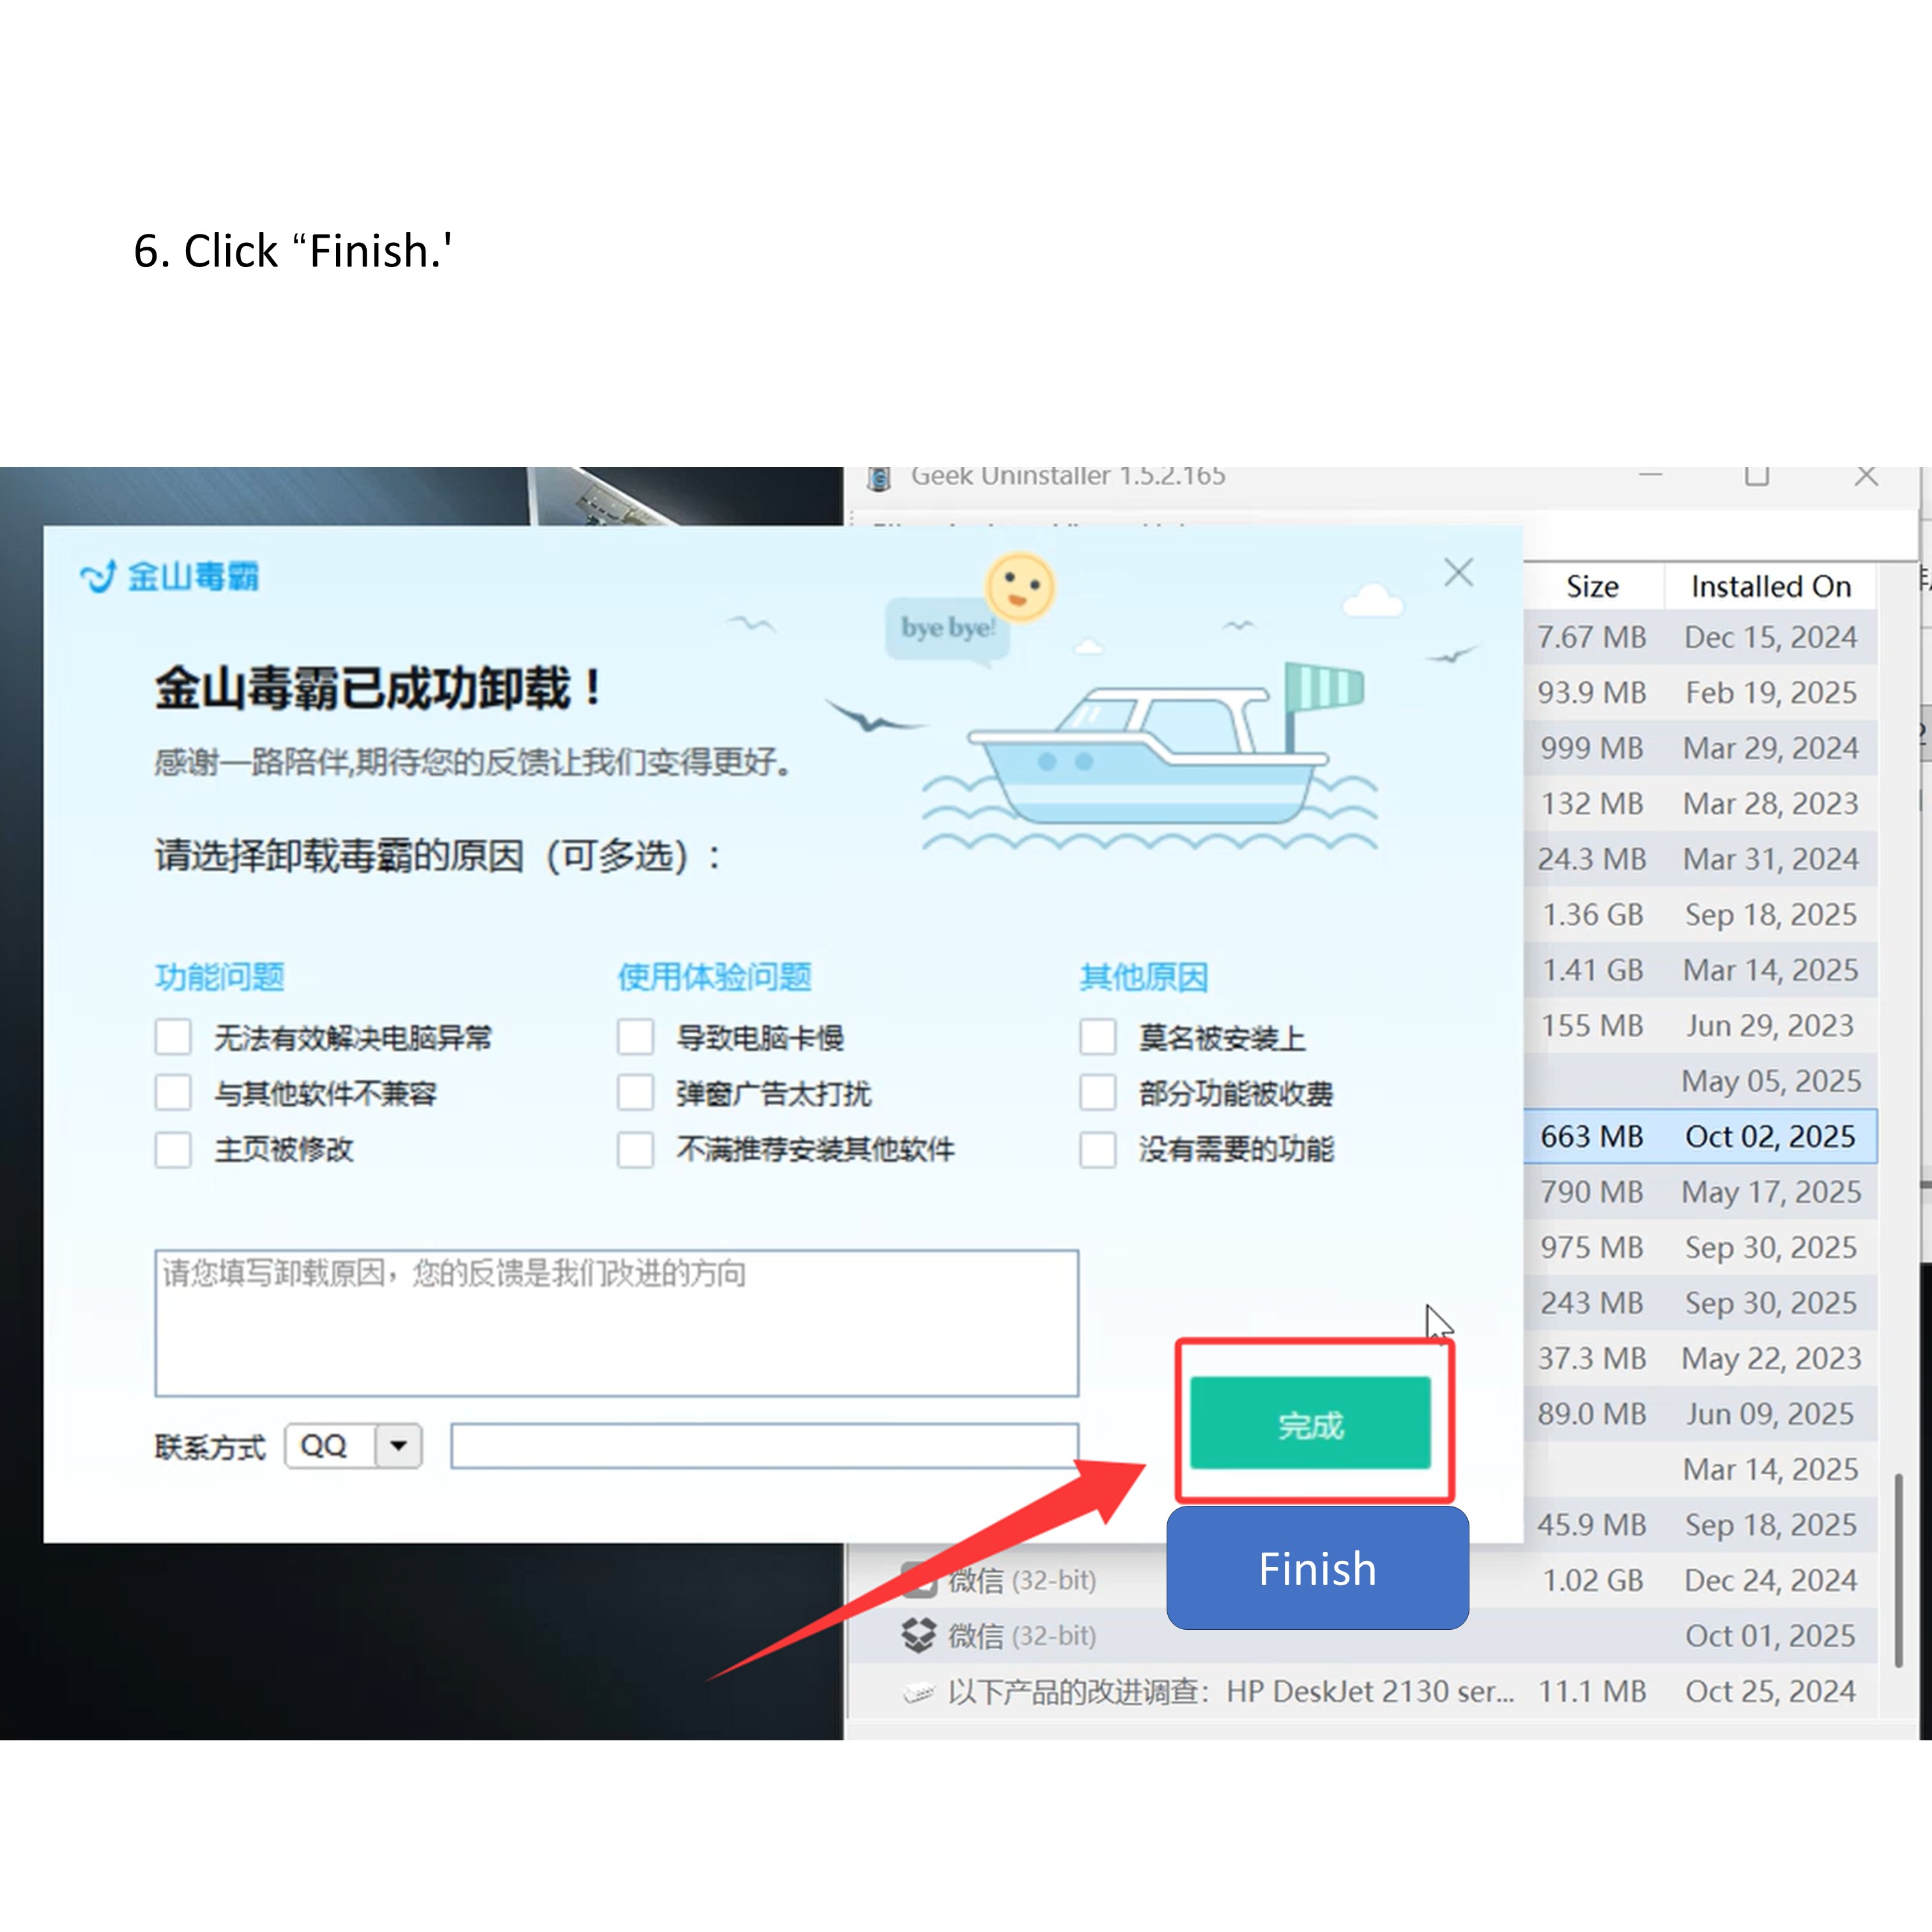The width and height of the screenshot is (1932, 1932).
Task: Check 莫名被安装上 checkbox
Action: [x=1097, y=1037]
